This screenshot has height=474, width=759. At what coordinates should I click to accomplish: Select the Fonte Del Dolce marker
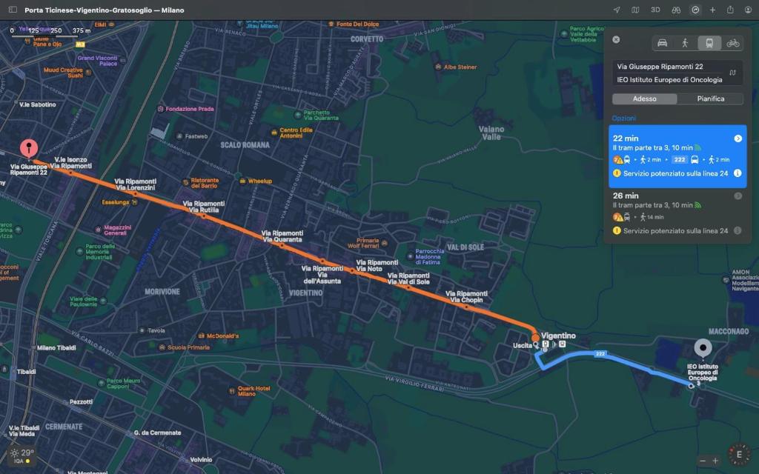coord(331,24)
